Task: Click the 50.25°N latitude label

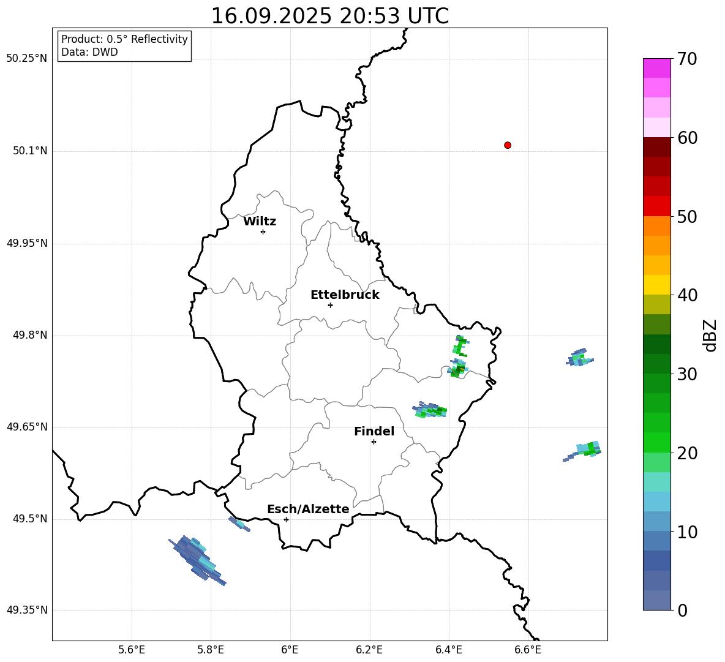Action: point(27,59)
